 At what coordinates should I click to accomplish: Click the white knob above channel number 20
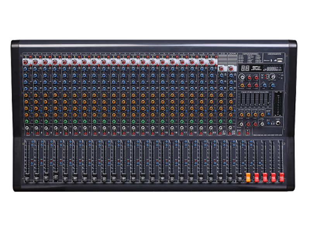pyautogui.click(x=211, y=128)
